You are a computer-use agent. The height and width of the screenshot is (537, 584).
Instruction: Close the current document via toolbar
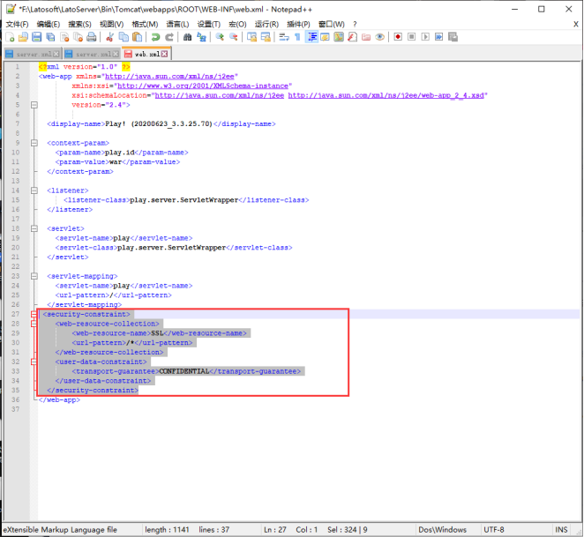[x=64, y=37]
